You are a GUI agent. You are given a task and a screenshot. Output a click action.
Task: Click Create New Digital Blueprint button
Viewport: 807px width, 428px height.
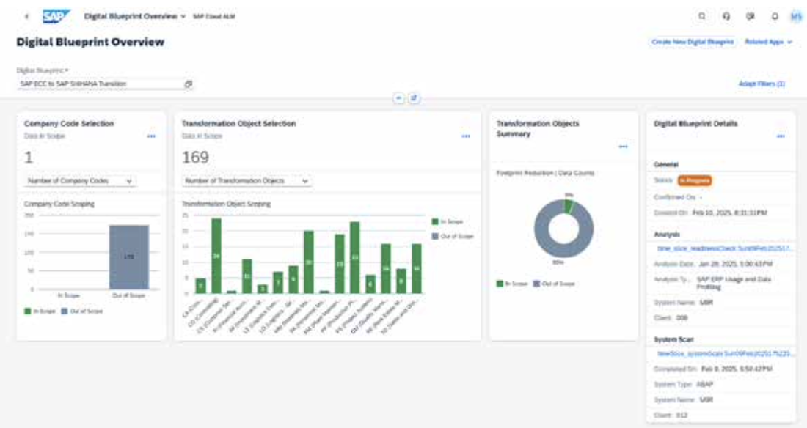pos(693,43)
